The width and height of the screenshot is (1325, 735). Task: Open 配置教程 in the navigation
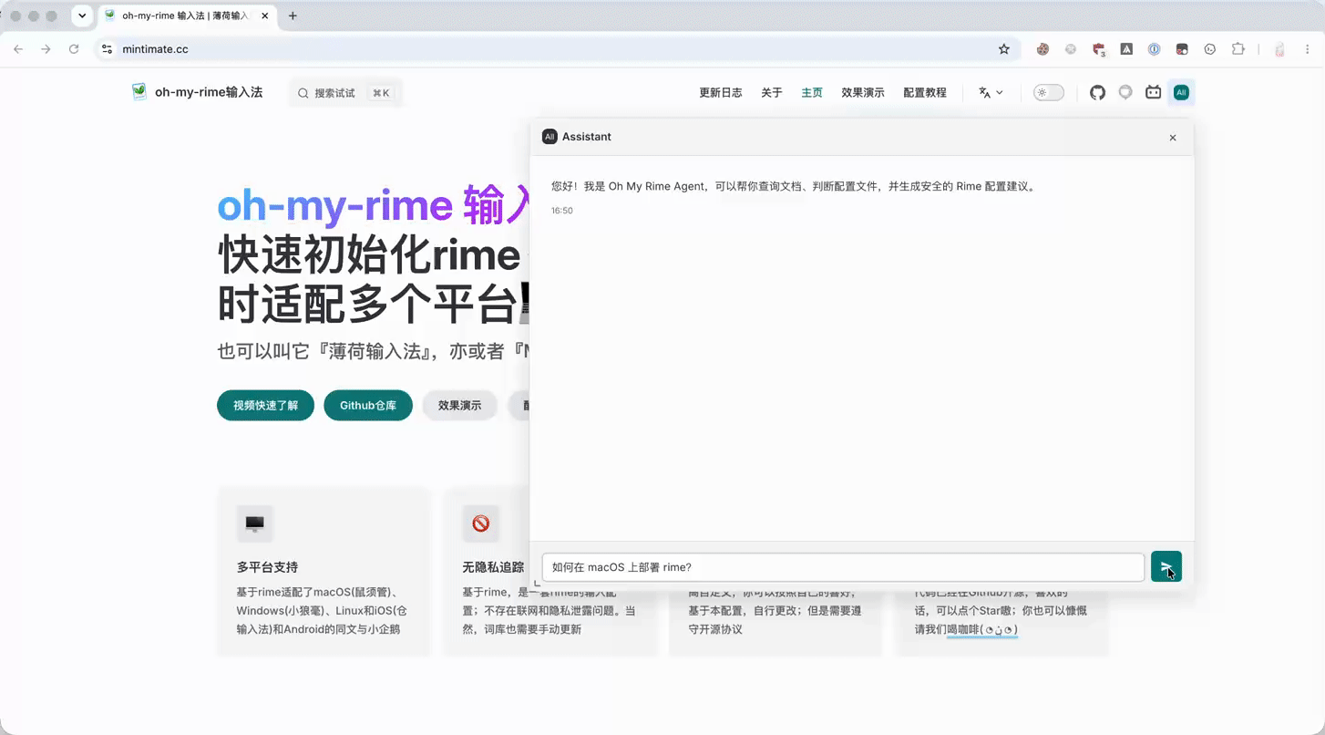(925, 92)
